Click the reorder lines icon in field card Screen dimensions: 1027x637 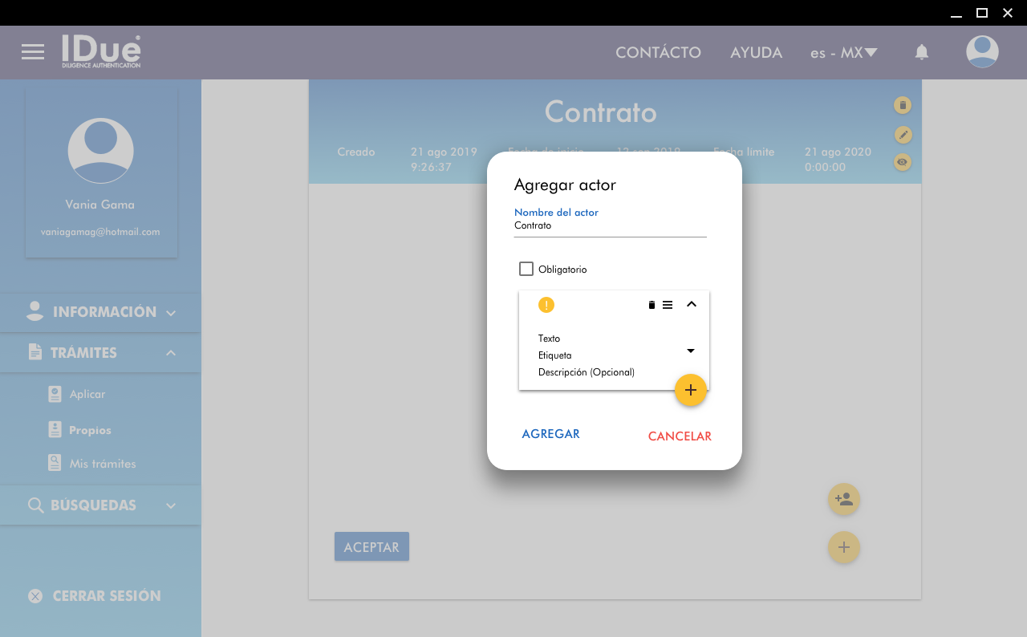[668, 305]
